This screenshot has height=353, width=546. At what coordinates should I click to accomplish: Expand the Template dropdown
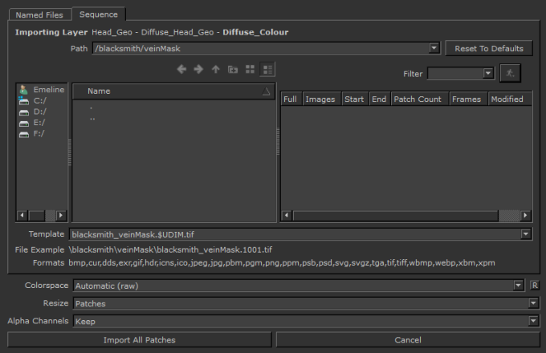[x=526, y=234]
